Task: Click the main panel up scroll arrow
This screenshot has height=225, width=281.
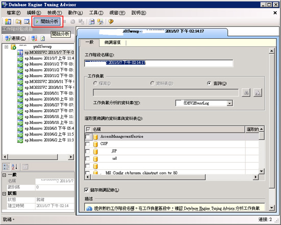Action: point(272,51)
